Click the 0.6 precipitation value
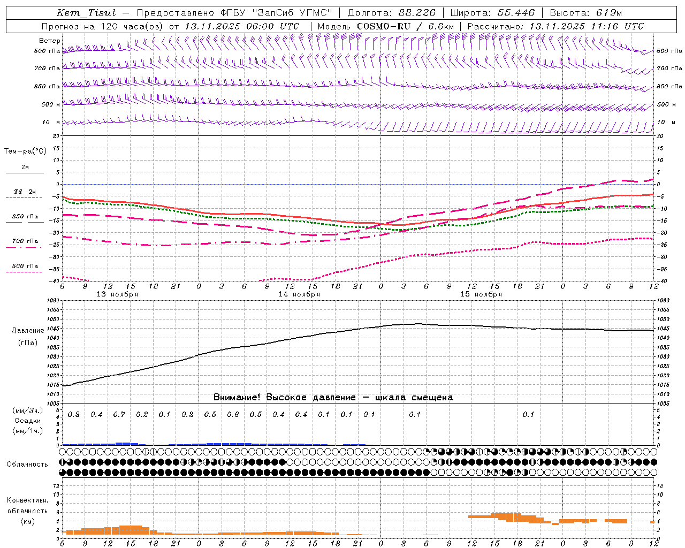Screen dimensions: 685x548 point(233,415)
